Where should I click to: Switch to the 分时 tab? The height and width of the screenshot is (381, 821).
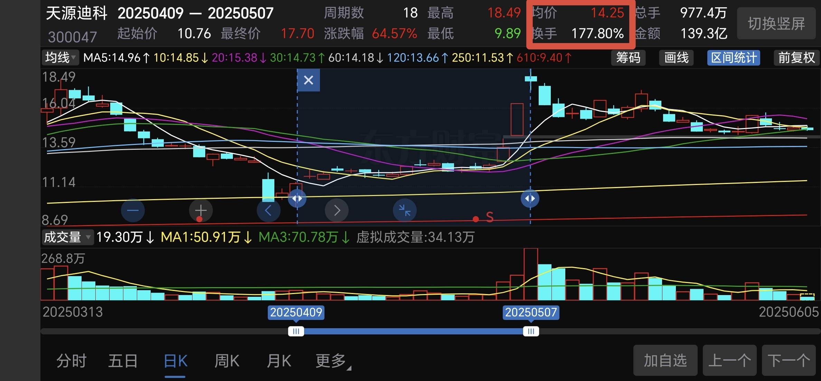click(72, 361)
